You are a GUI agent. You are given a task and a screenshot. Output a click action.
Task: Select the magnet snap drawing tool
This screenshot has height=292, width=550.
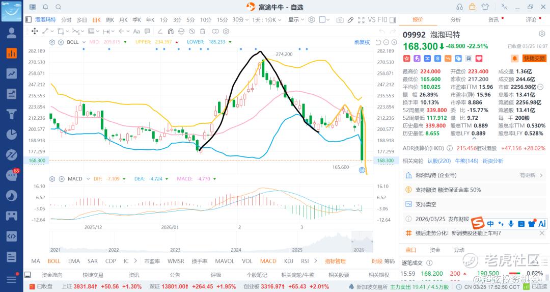[x=171, y=31]
